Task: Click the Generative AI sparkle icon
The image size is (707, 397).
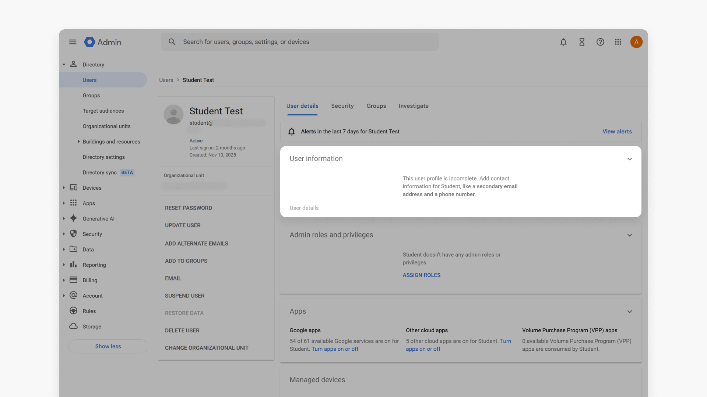Action: pyautogui.click(x=74, y=219)
